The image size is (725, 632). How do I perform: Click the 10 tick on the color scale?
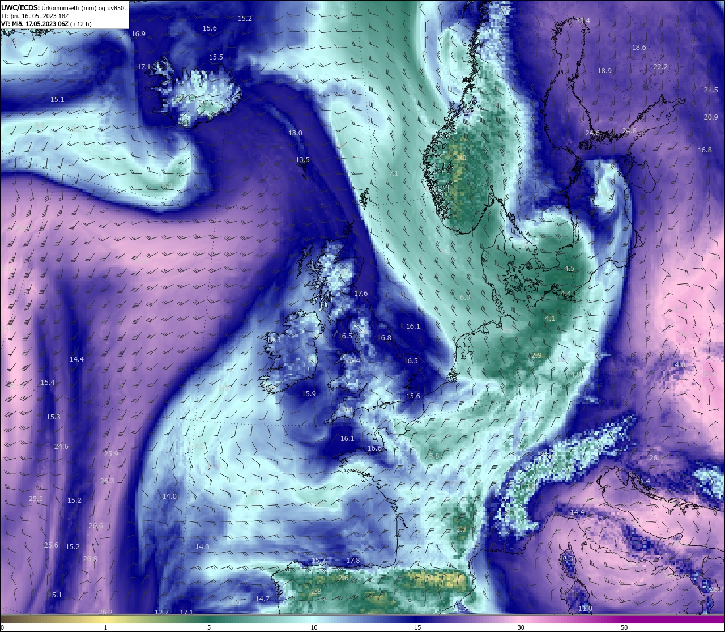[313, 628]
